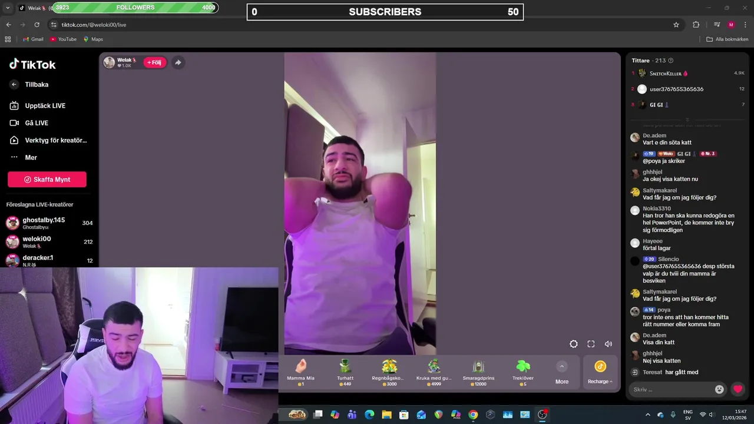Open Chrome three-dot menu
The width and height of the screenshot is (754, 424).
[x=746, y=25]
